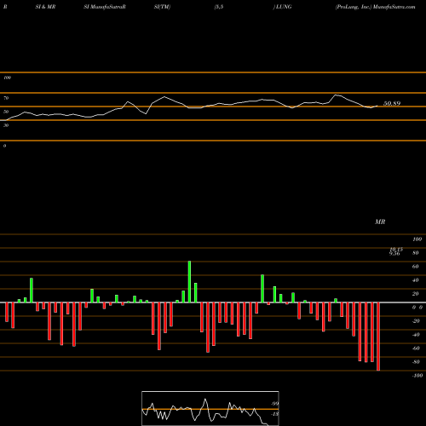
Task: Click the MR axis label 60
Action: pyautogui.click(x=415, y=267)
